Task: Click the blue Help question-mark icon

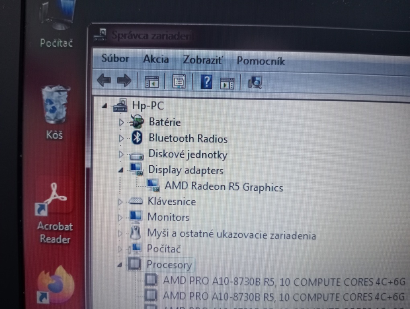Action: tap(206, 82)
